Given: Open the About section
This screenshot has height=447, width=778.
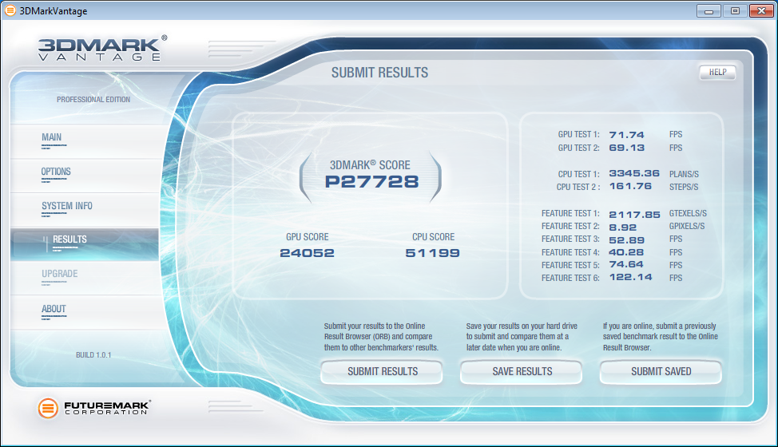Looking at the screenshot, I should point(54,309).
